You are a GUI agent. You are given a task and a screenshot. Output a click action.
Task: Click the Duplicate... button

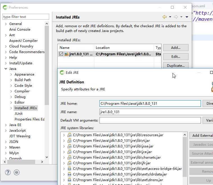pyautogui.click(x=176, y=65)
